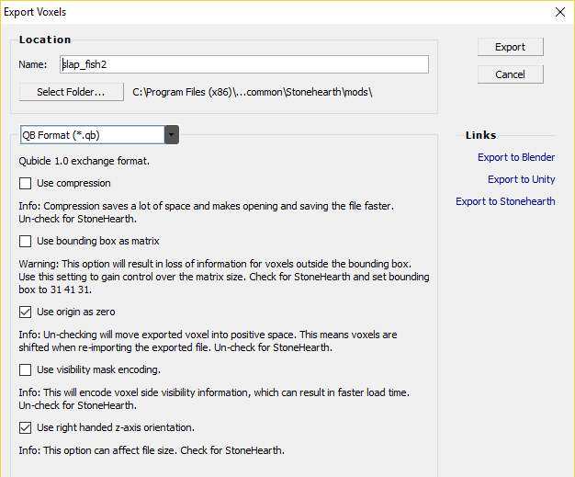The height and width of the screenshot is (477, 575).
Task: Enable Use visibility mask encoding
Action: click(x=26, y=369)
